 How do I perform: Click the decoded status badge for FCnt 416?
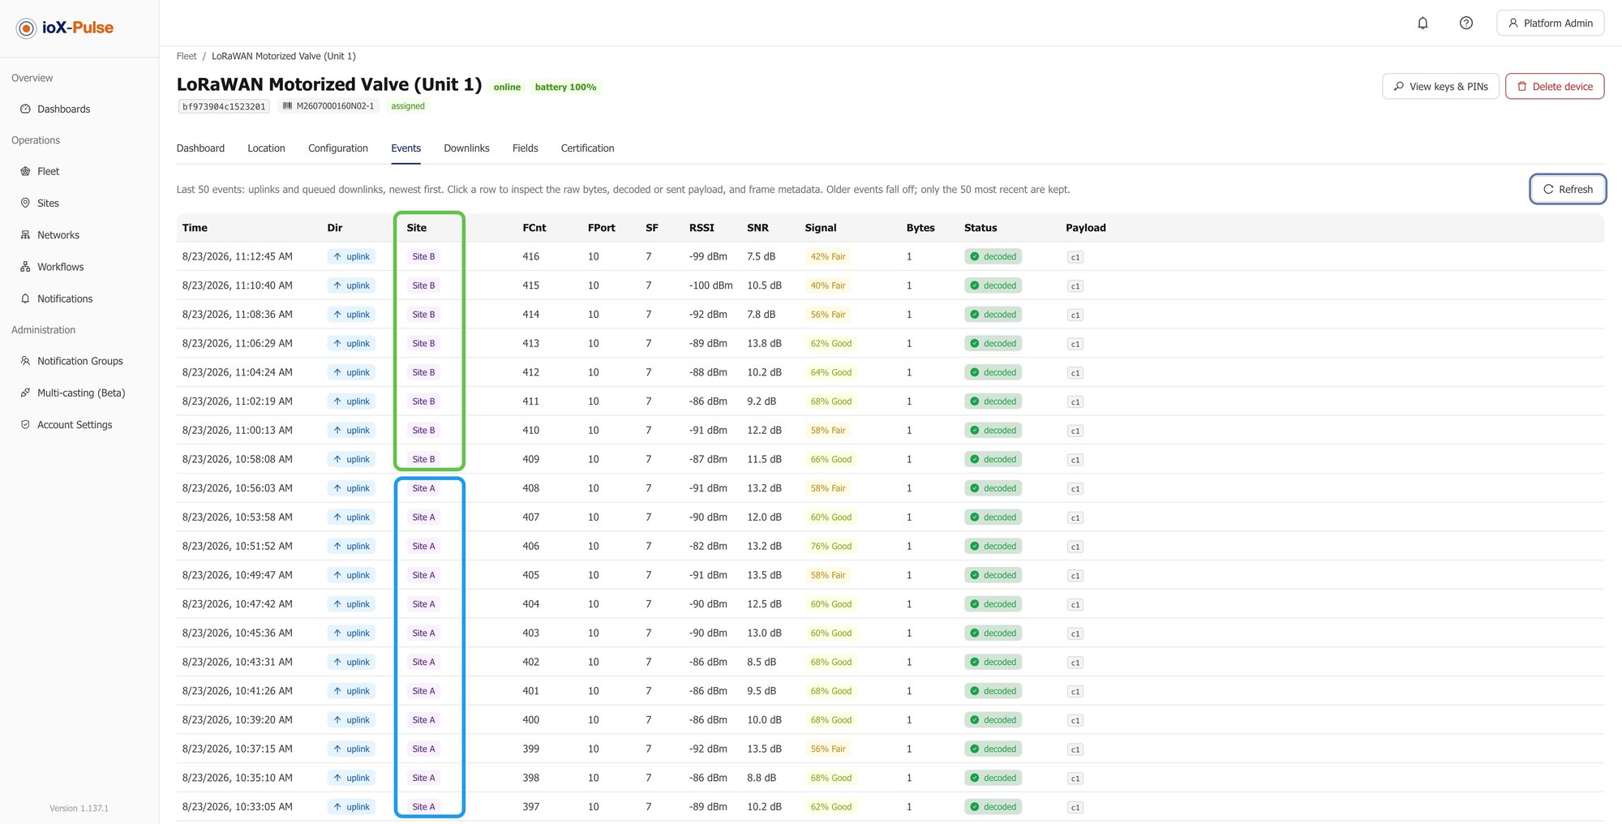[993, 256]
